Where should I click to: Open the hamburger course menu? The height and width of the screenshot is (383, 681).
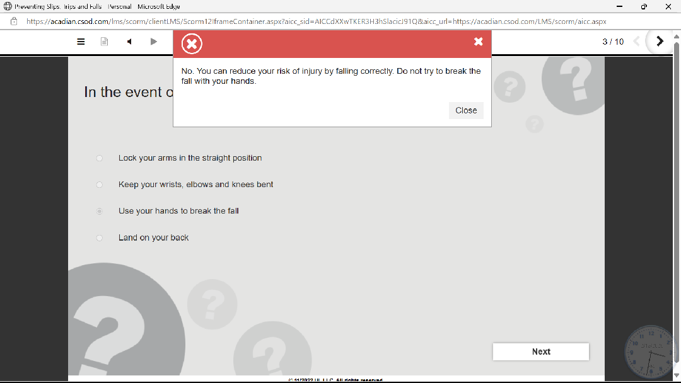pyautogui.click(x=81, y=42)
